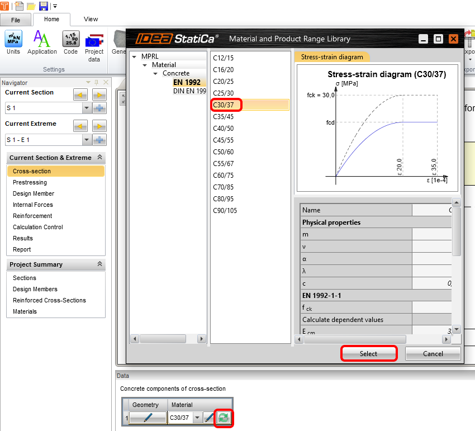Click the Application settings icon
475x431 pixels.
[42, 42]
